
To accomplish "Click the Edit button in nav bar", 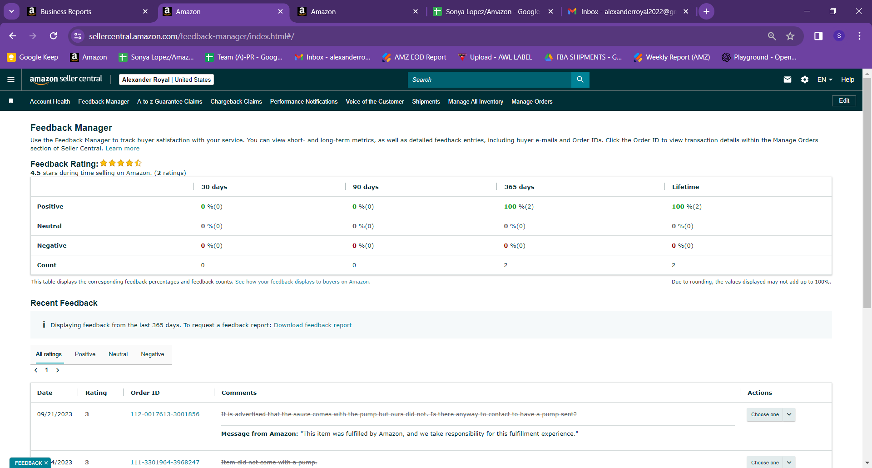I will tap(844, 101).
